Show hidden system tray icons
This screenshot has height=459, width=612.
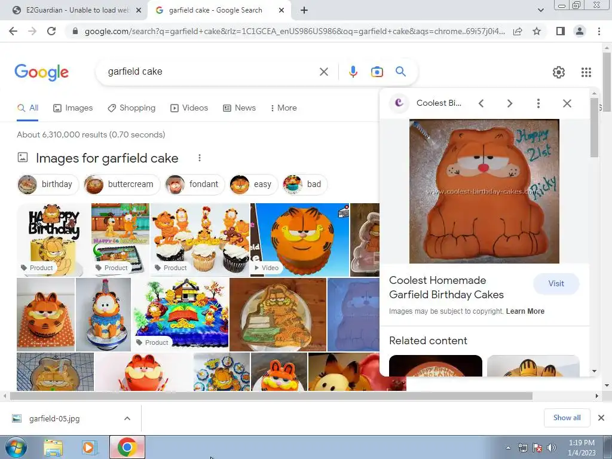coord(508,448)
